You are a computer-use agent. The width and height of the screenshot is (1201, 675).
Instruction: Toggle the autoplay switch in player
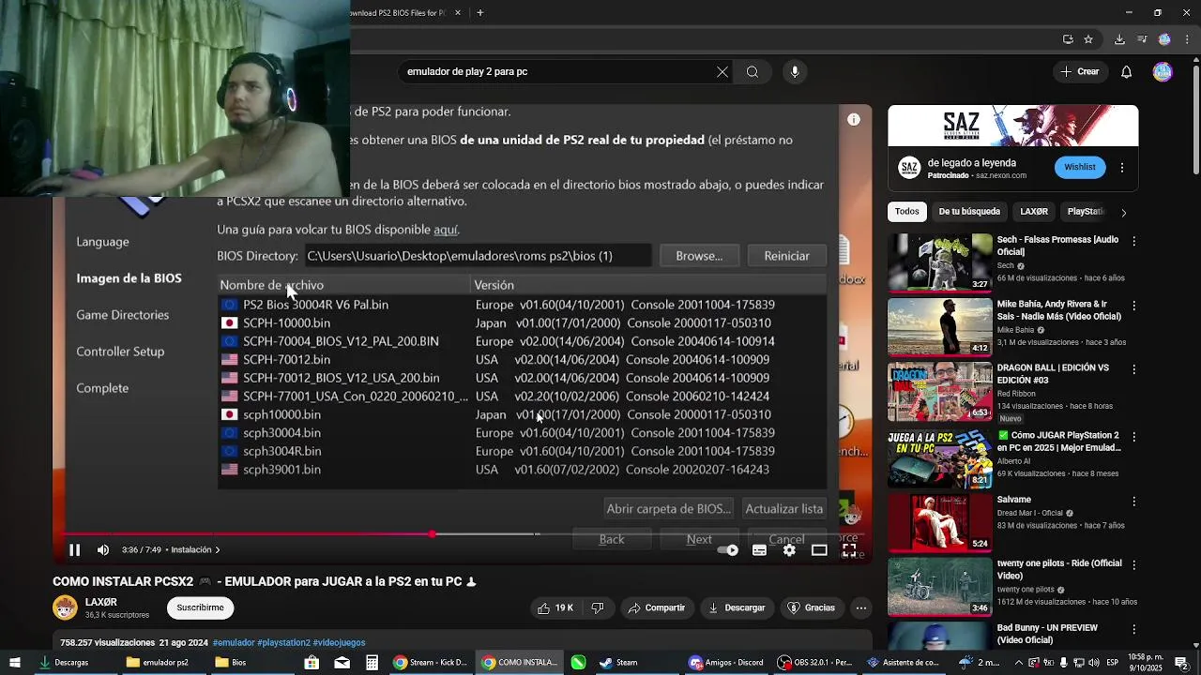728,550
